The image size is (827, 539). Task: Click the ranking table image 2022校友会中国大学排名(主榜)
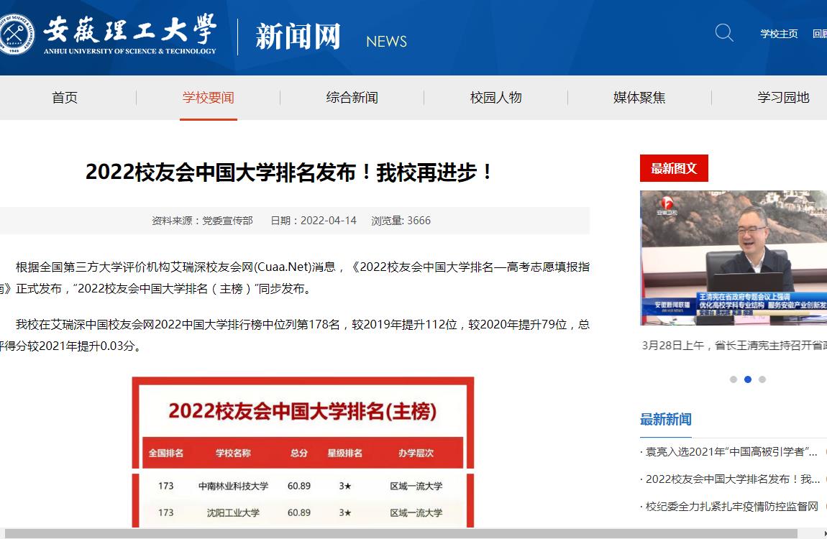[x=303, y=452]
